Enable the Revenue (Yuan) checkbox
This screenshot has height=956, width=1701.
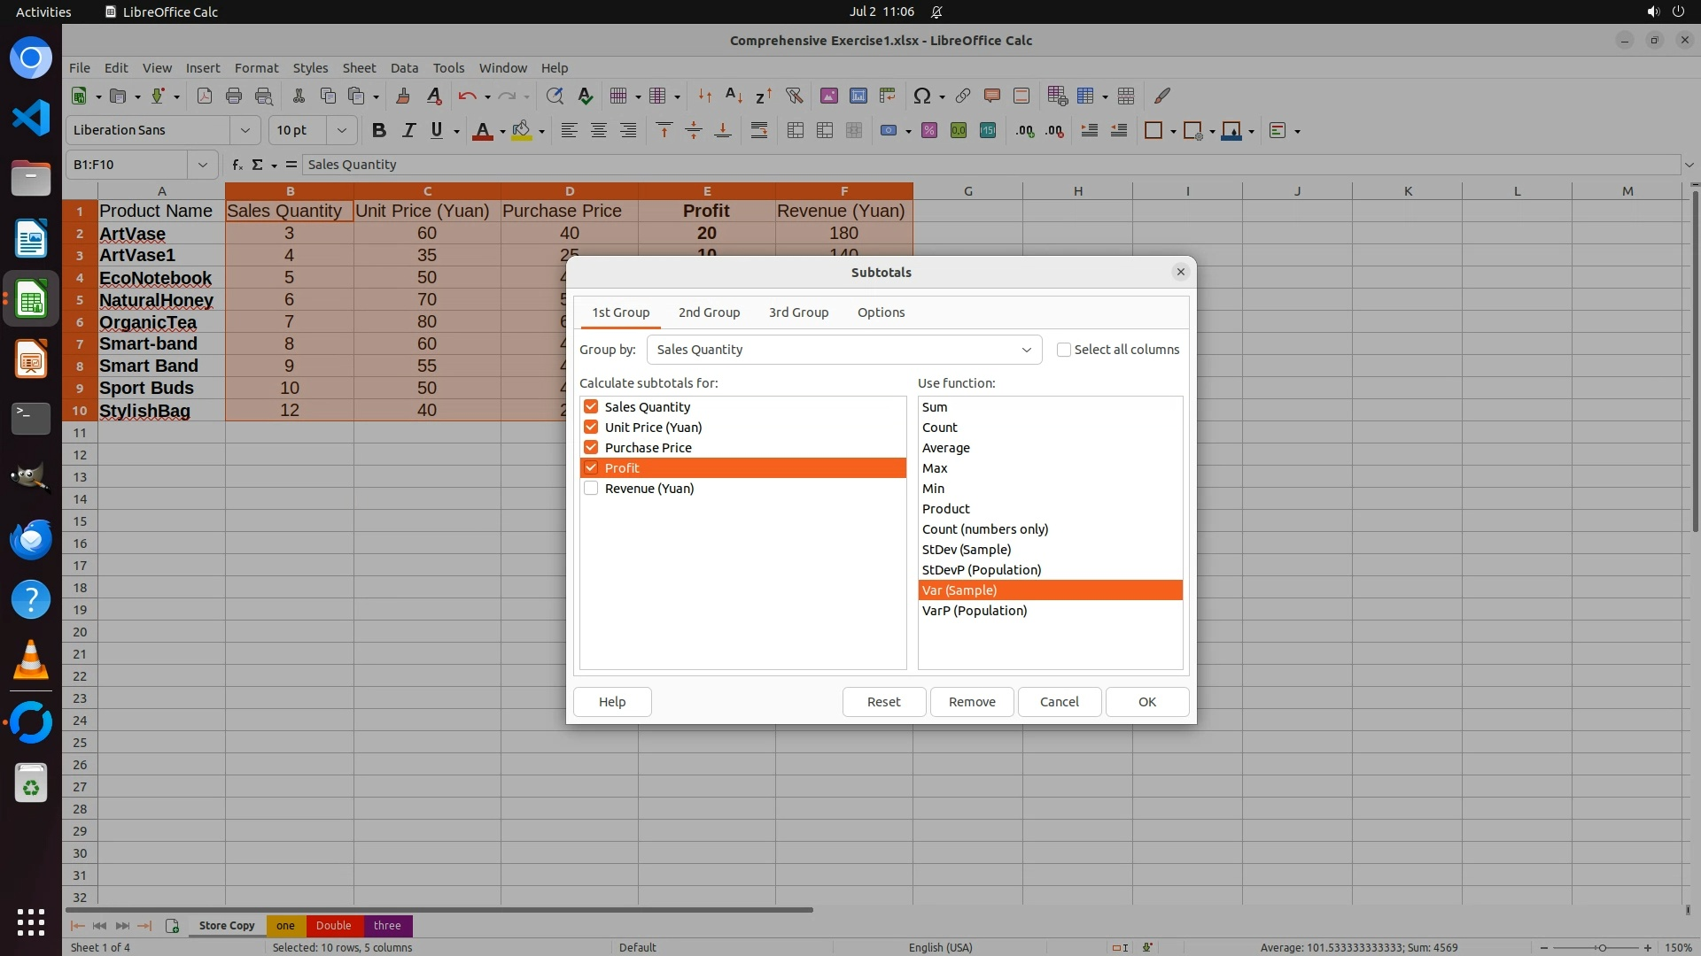coord(591,489)
